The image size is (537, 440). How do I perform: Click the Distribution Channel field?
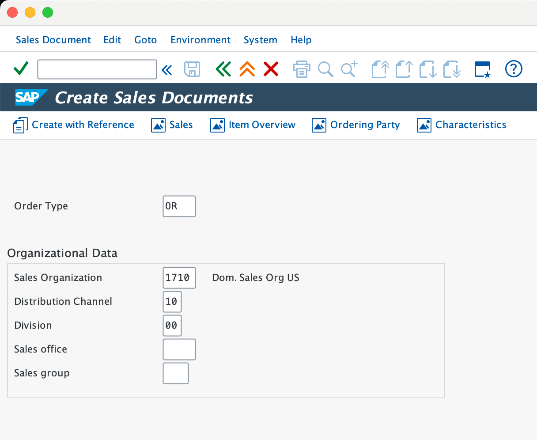172,302
